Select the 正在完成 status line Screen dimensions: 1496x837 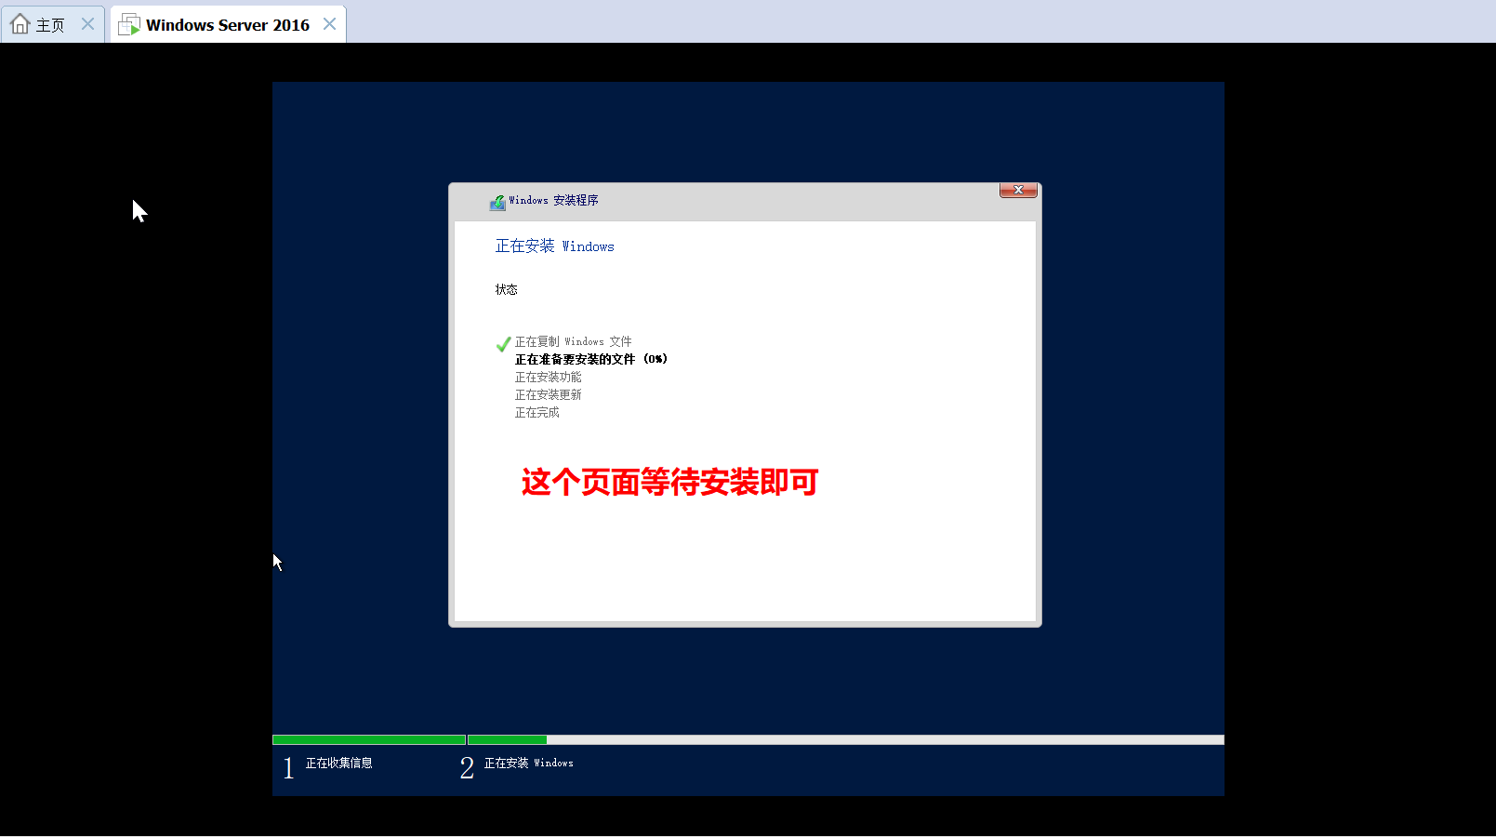click(x=536, y=412)
